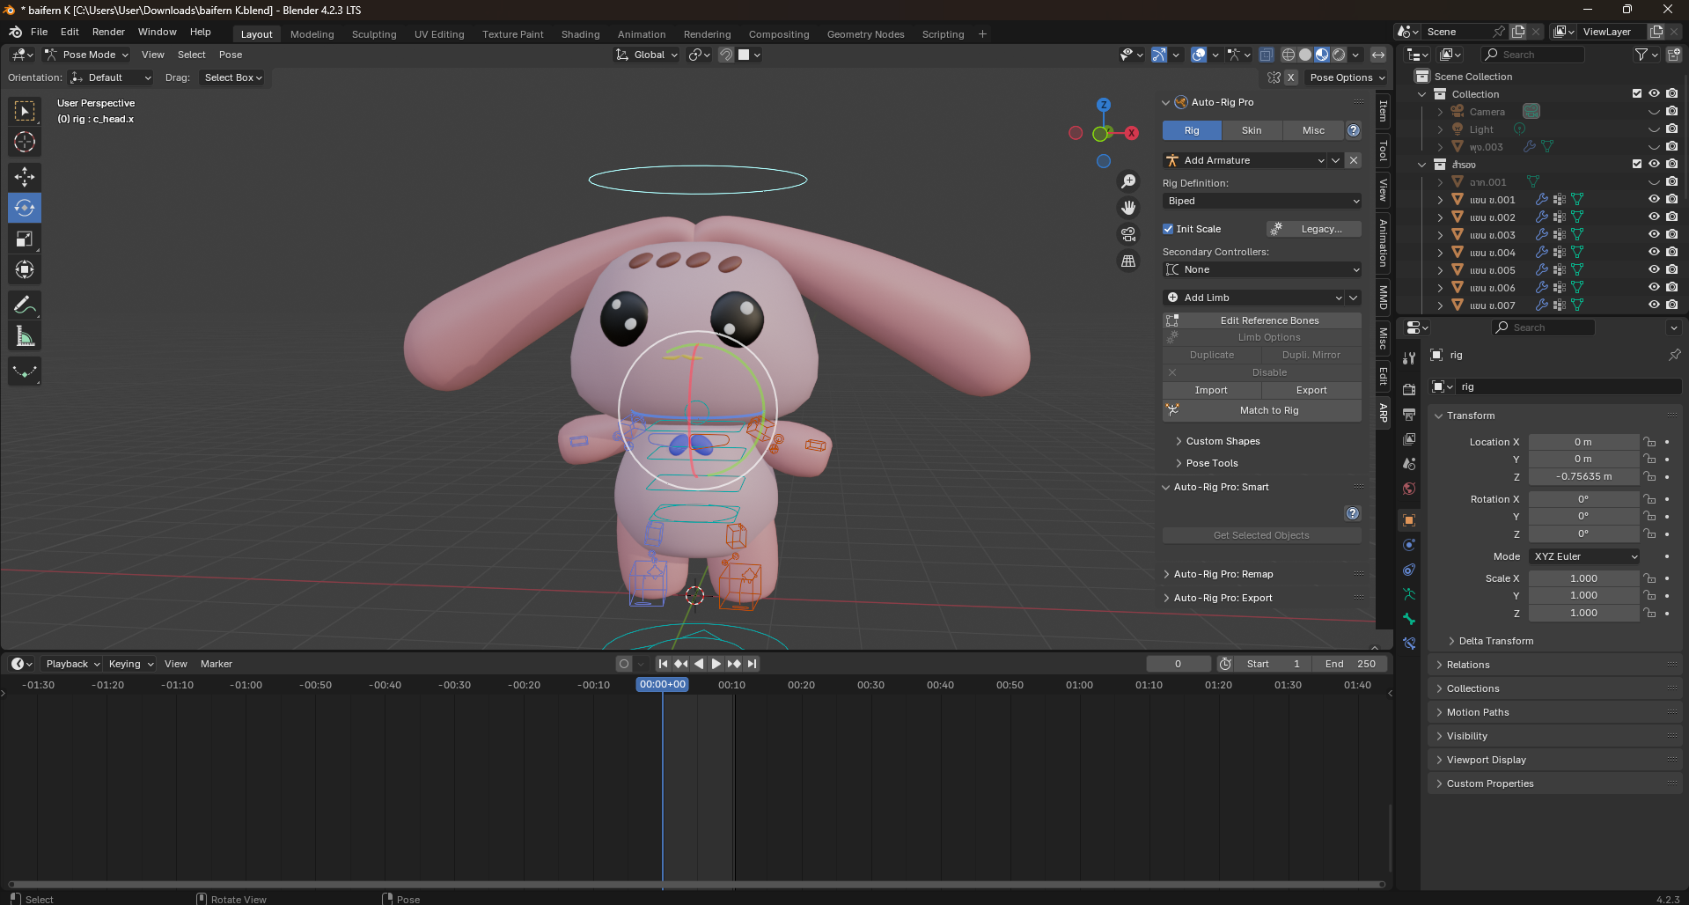This screenshot has width=1689, height=905.
Task: Click the Scale X value slider
Action: 1583,578
